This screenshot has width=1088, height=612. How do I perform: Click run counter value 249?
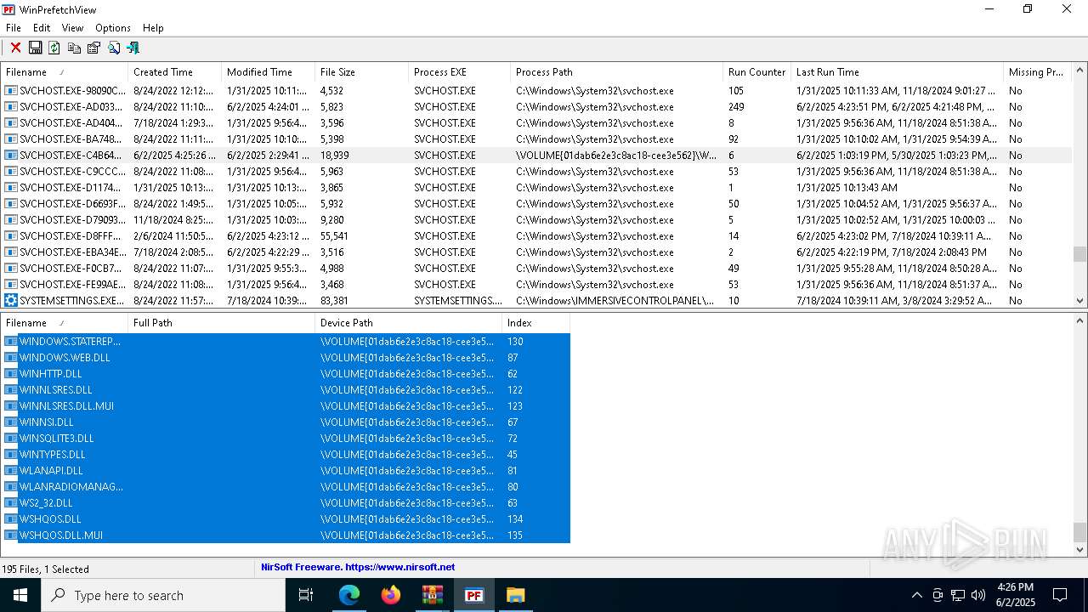[x=736, y=107]
